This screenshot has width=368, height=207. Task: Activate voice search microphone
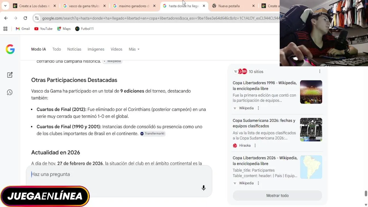(204, 188)
